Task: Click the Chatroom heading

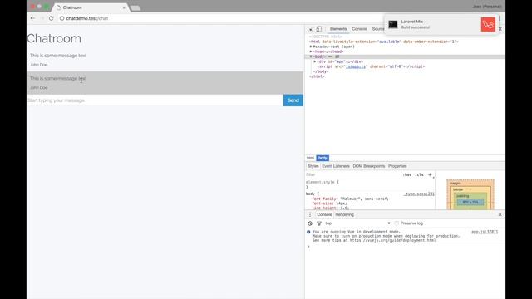Action: point(54,38)
